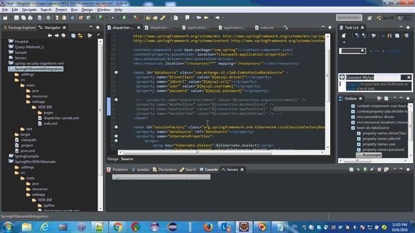The height and width of the screenshot is (233, 415).
Task: Click editor horizontal scrollbar thumb
Action: pyautogui.click(x=197, y=153)
